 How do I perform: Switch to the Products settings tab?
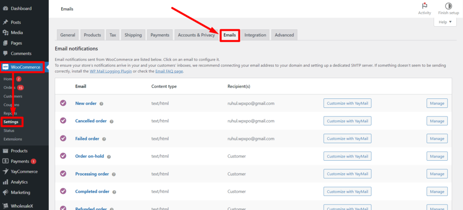pyautogui.click(x=92, y=35)
